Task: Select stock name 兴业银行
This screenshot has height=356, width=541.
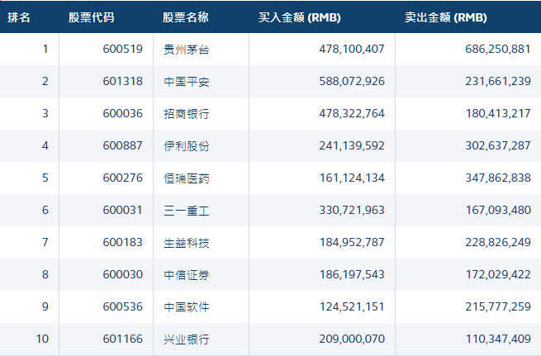Action: [187, 339]
